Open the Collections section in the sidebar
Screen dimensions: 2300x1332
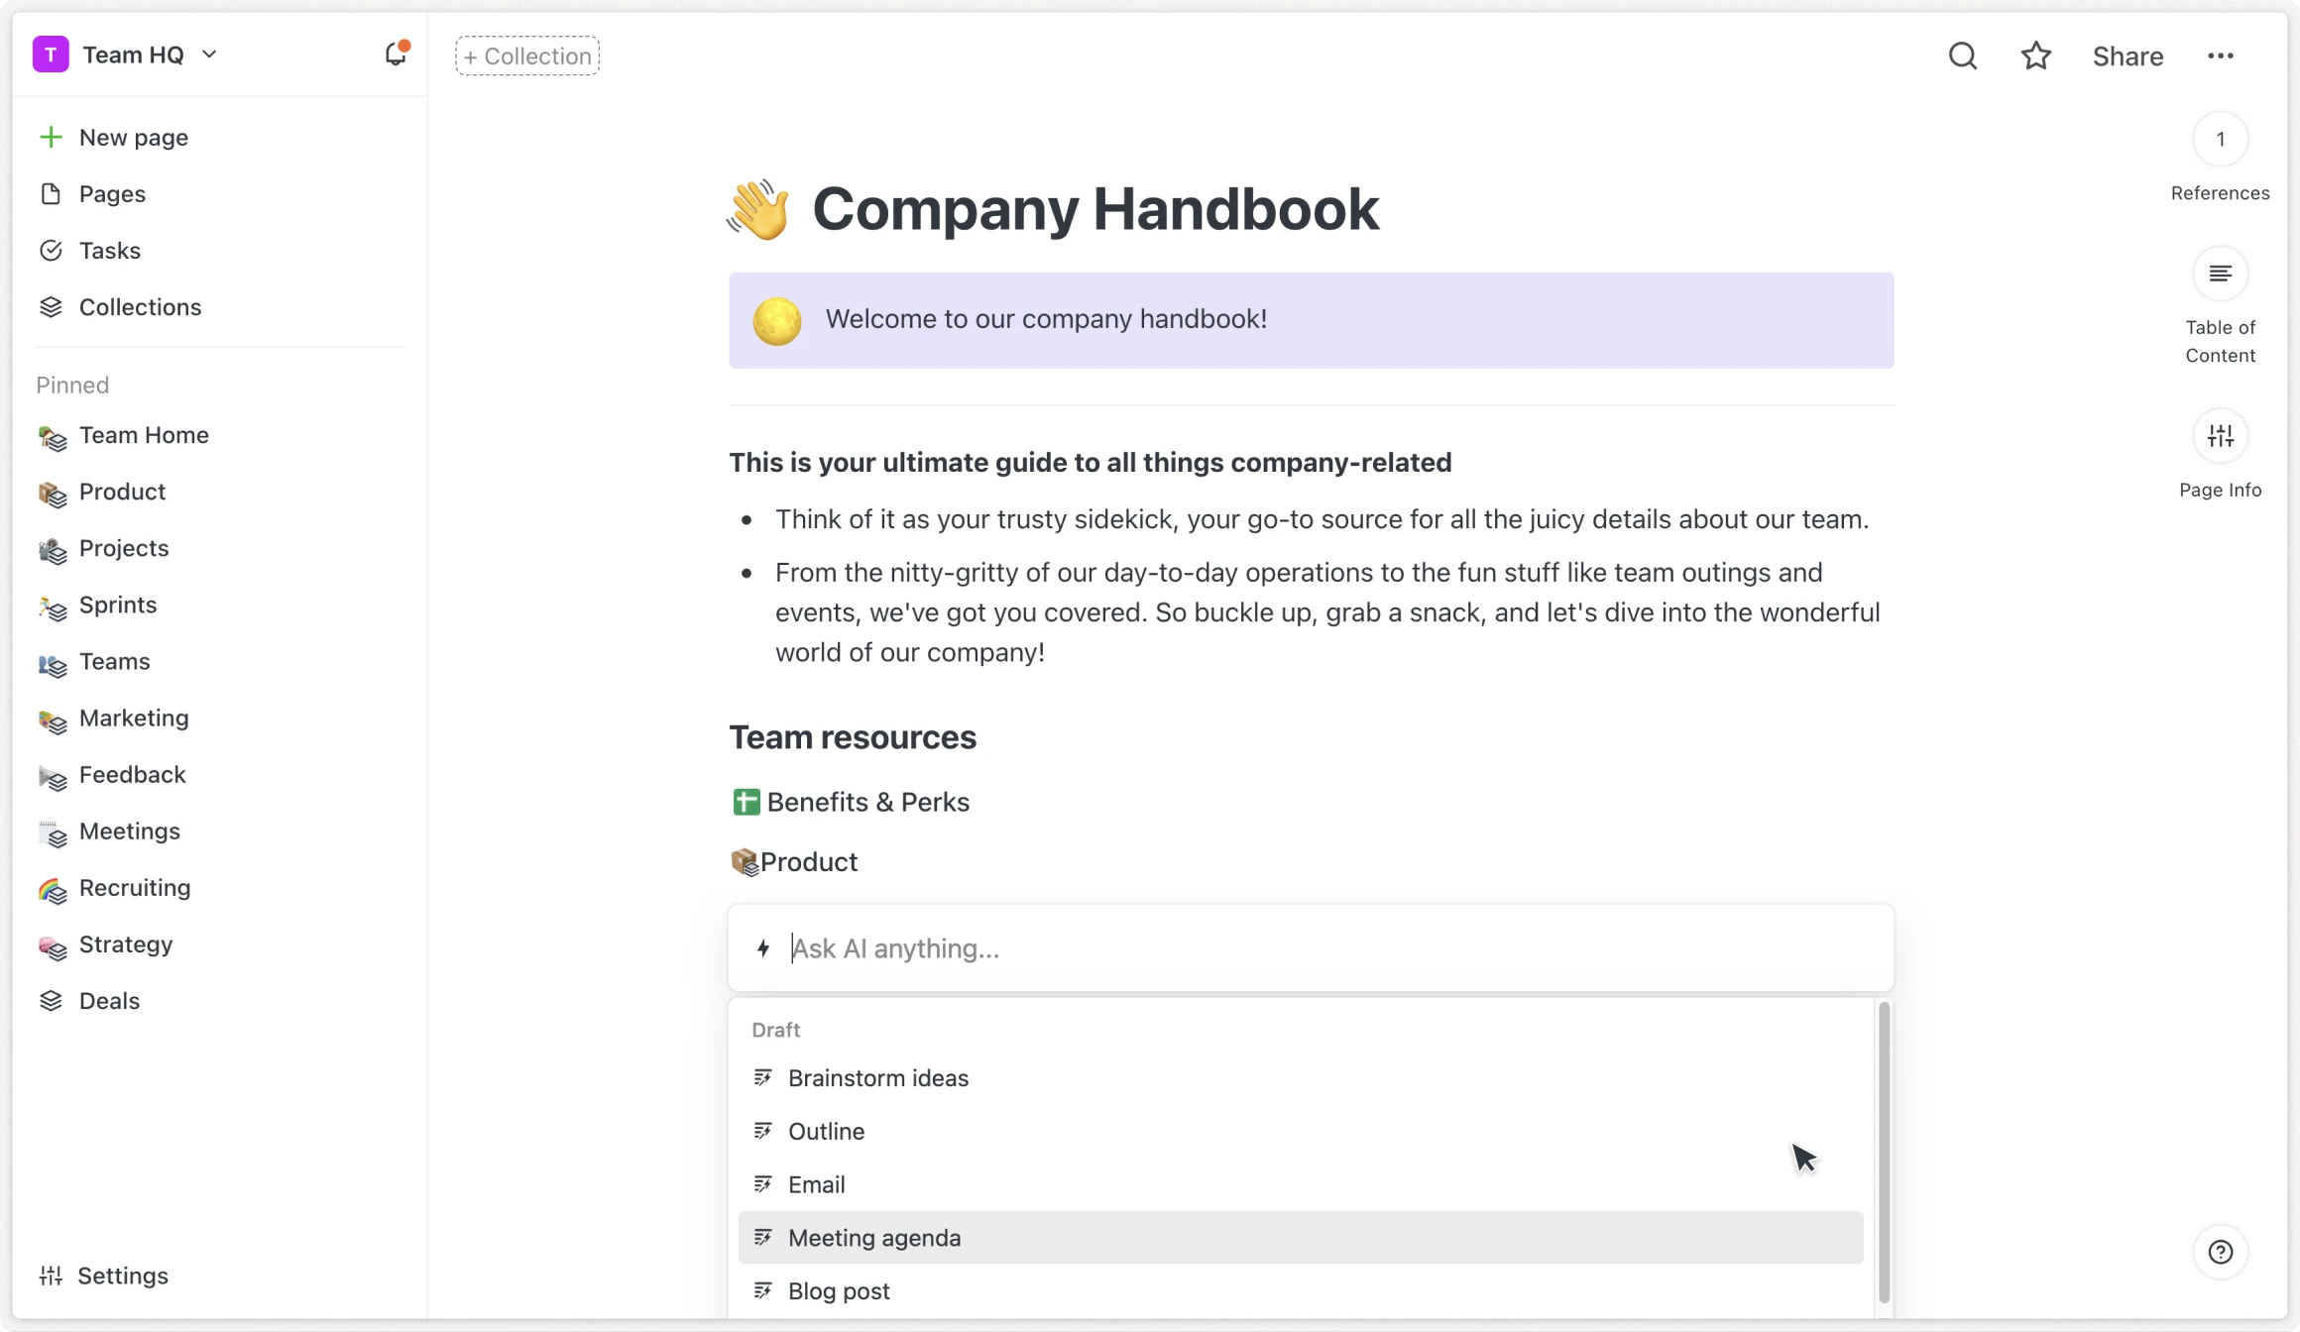[x=140, y=307]
